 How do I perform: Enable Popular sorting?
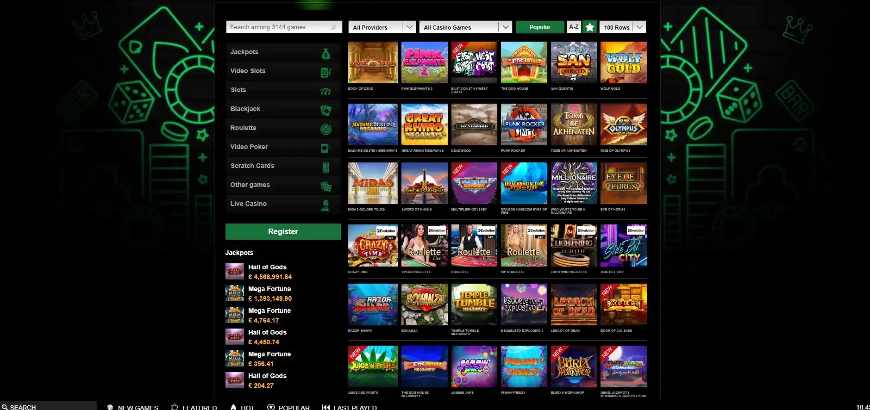pyautogui.click(x=540, y=27)
